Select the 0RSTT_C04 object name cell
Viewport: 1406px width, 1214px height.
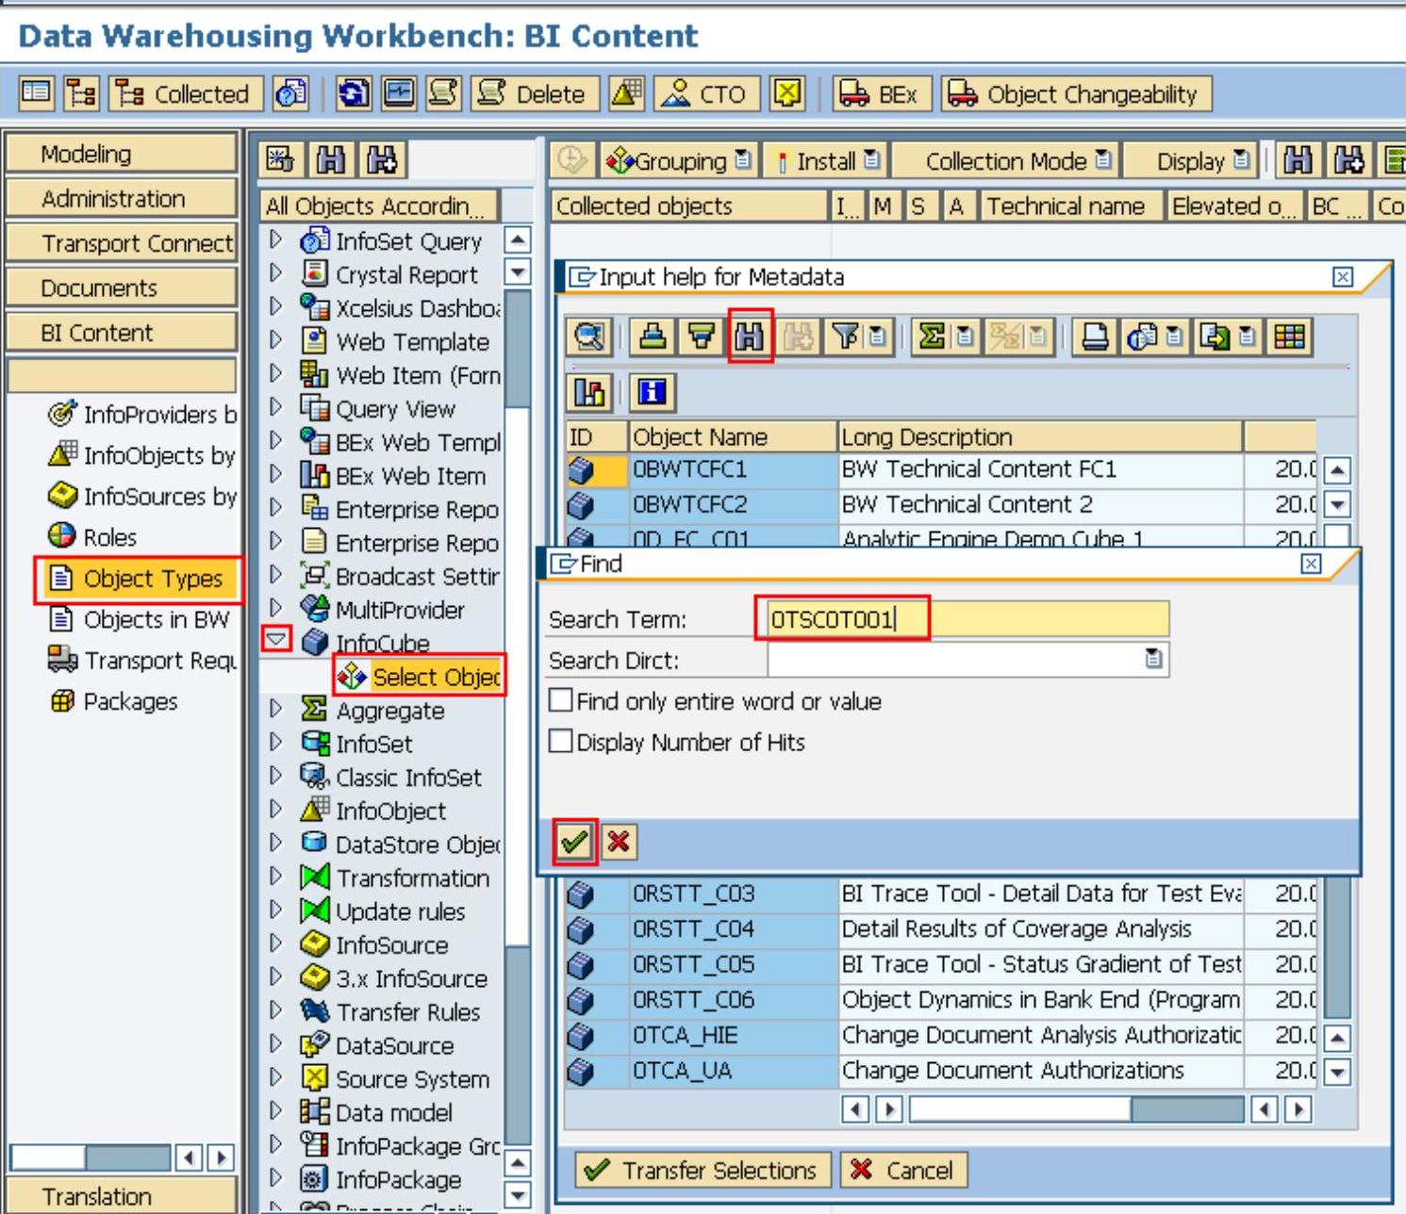(x=734, y=929)
